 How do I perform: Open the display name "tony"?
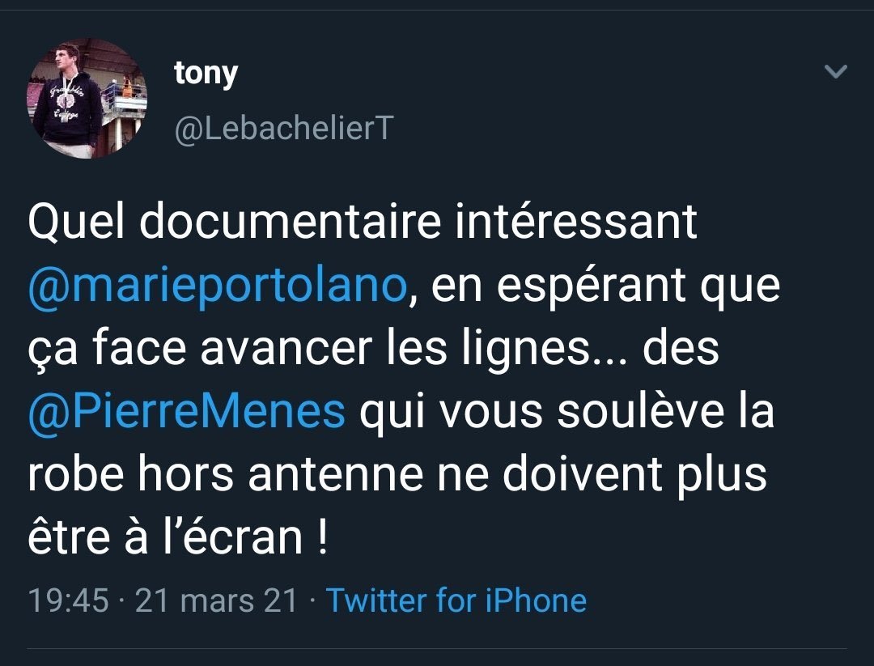pos(206,74)
